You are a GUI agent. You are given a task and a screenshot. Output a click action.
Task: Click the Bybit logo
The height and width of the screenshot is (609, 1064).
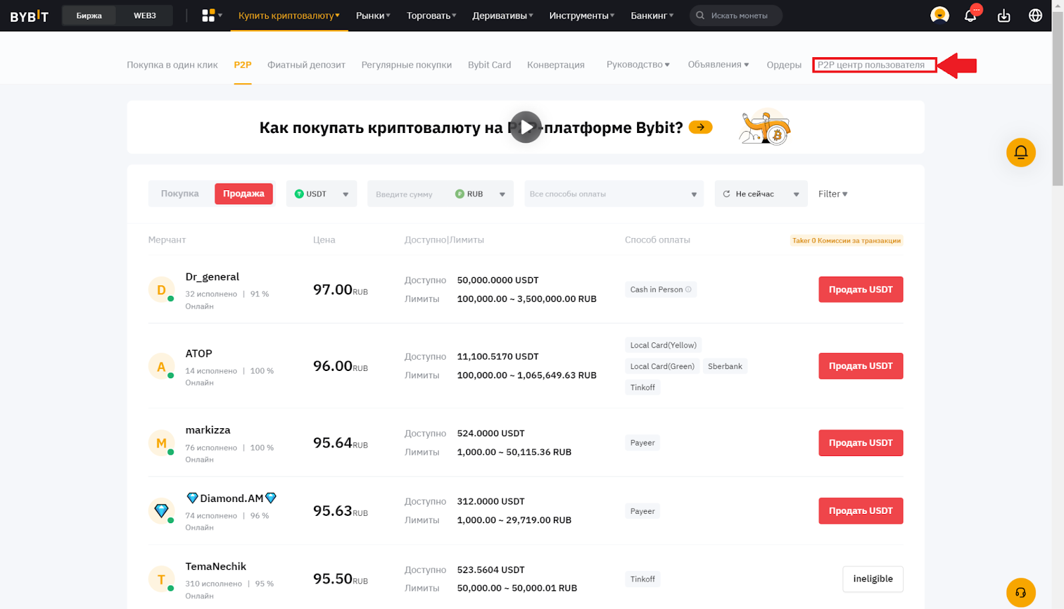[x=29, y=16]
